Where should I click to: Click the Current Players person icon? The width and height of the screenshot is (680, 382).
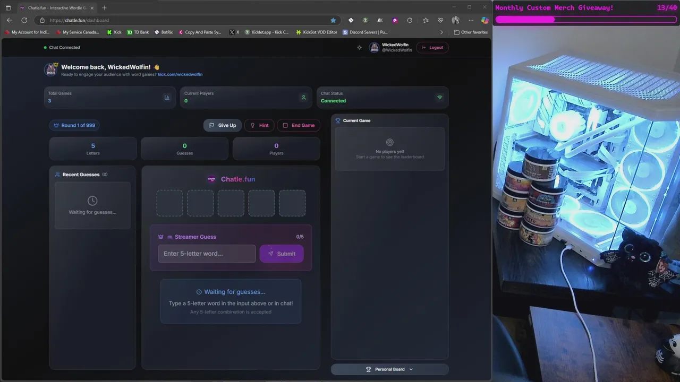coord(303,97)
